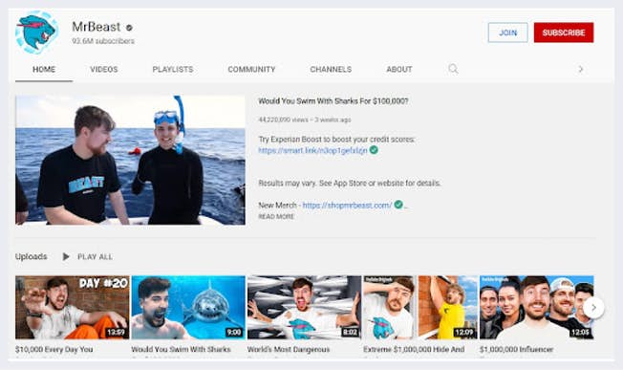Open the Hide And Seek video thumbnail

point(420,308)
